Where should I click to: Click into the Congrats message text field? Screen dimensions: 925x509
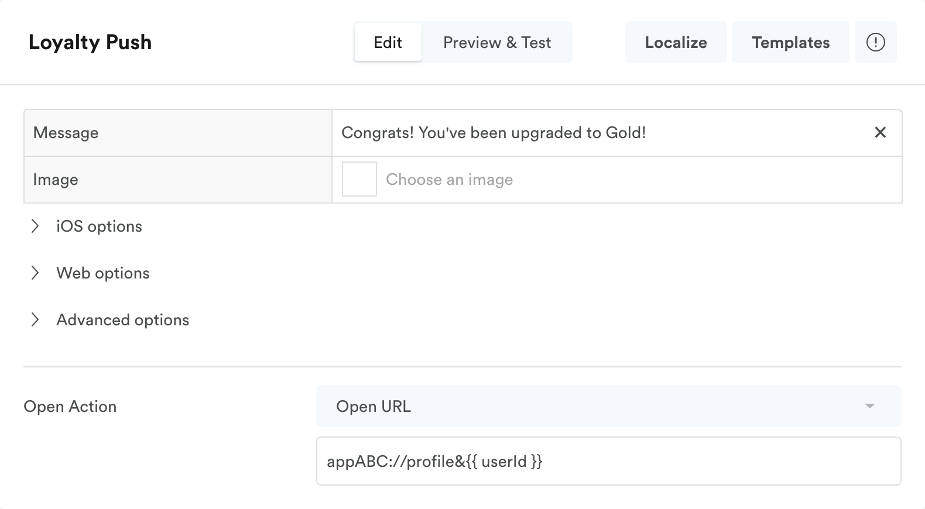pos(597,133)
